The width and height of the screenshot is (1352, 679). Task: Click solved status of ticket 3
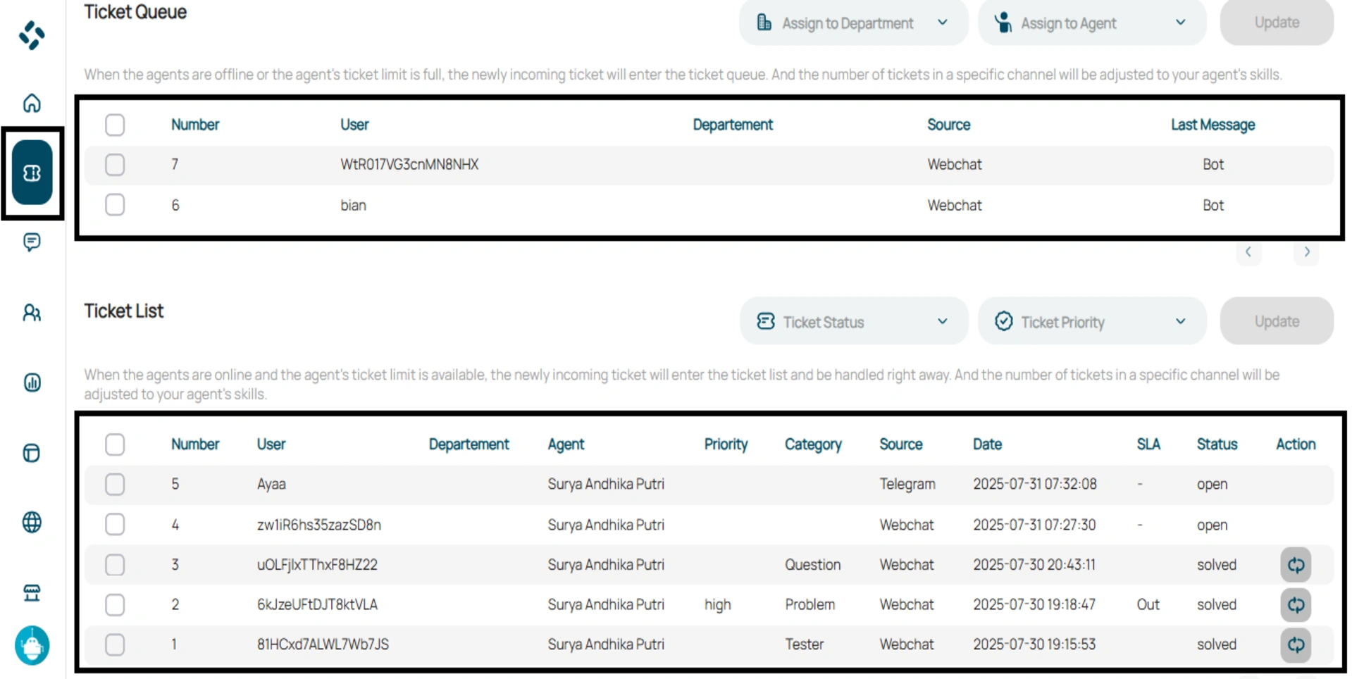click(x=1216, y=565)
